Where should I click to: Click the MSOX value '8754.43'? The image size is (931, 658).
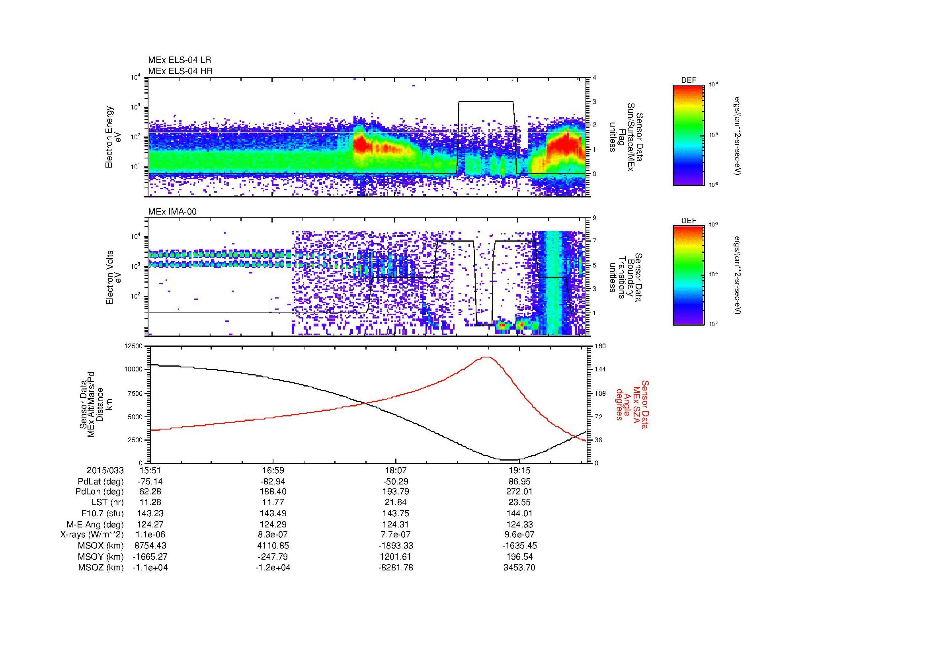150,546
